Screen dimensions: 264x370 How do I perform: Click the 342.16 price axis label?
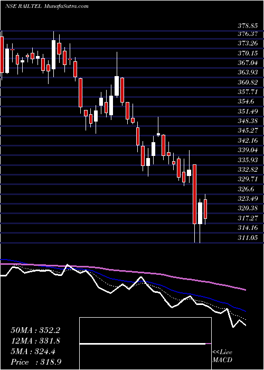click(x=247, y=141)
